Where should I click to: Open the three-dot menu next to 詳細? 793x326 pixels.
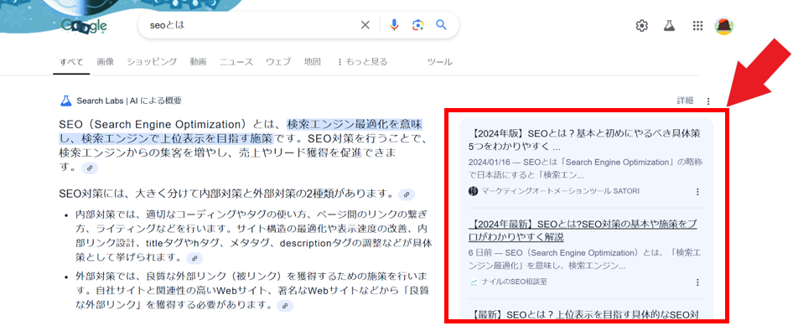tap(708, 101)
